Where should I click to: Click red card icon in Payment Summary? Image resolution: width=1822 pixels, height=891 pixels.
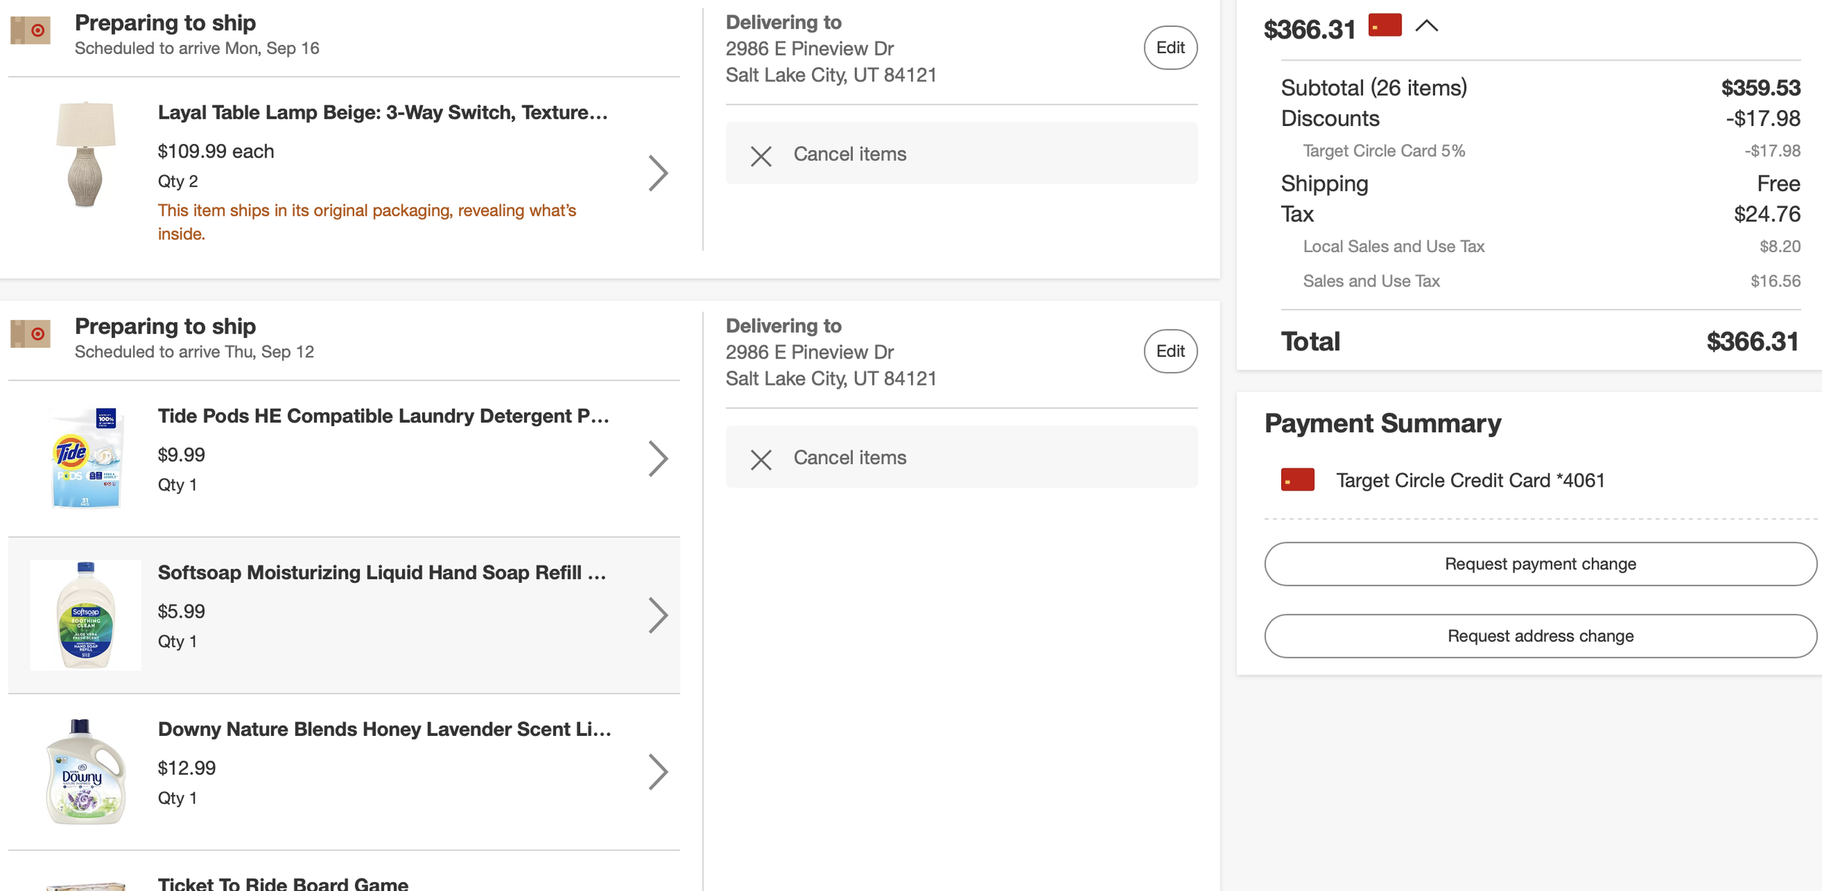[1297, 480]
